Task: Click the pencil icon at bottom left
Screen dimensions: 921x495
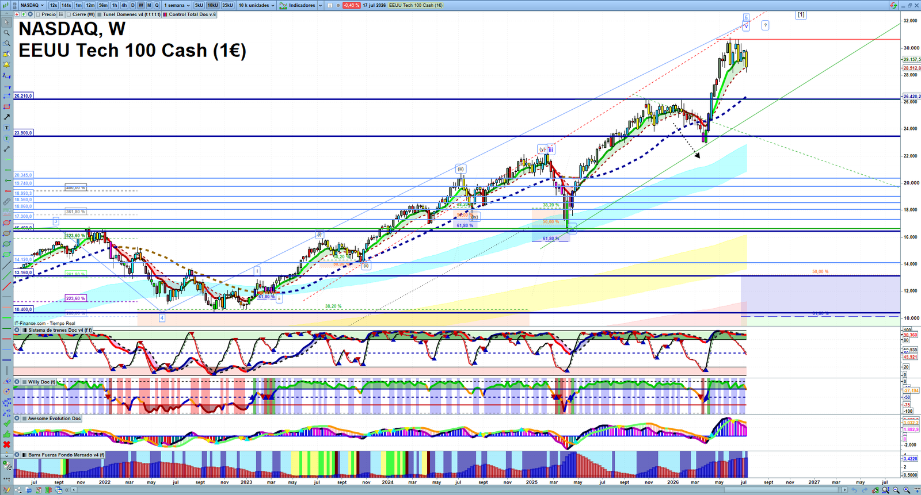Action: point(6,490)
